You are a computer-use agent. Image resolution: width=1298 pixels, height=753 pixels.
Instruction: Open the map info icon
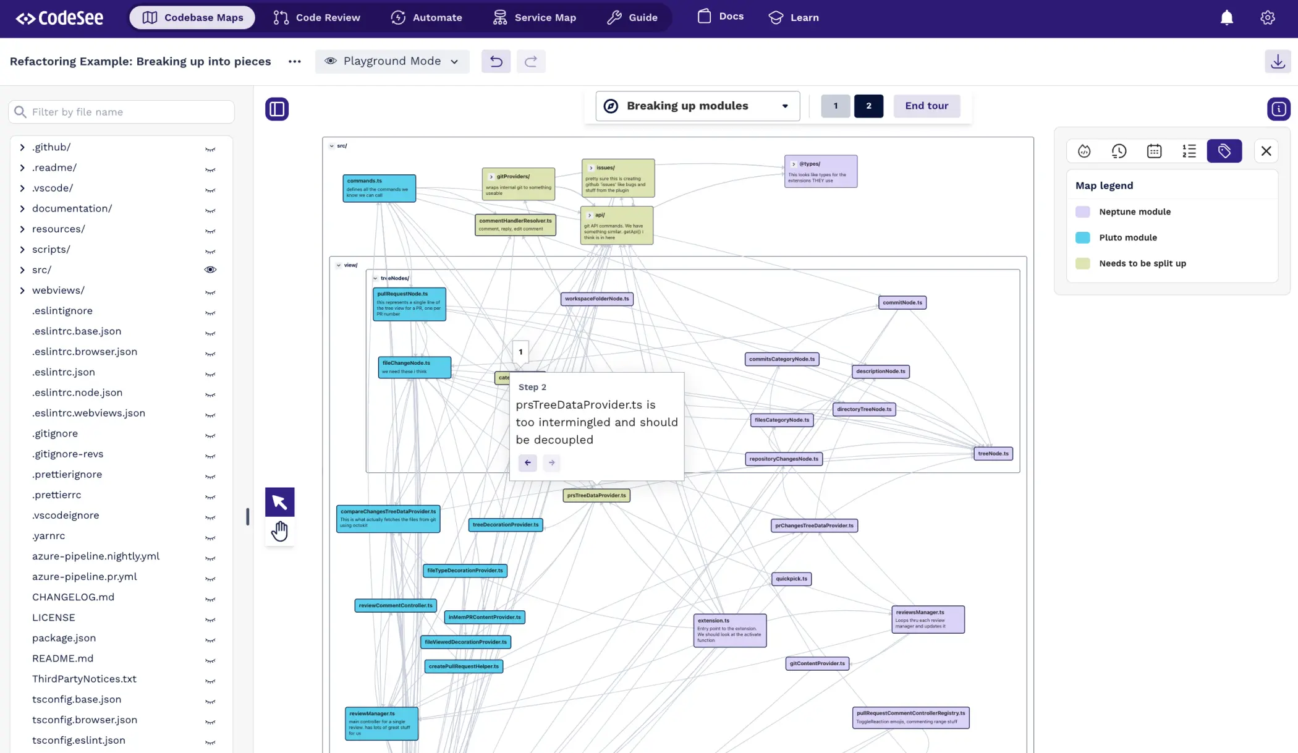pyautogui.click(x=1278, y=109)
